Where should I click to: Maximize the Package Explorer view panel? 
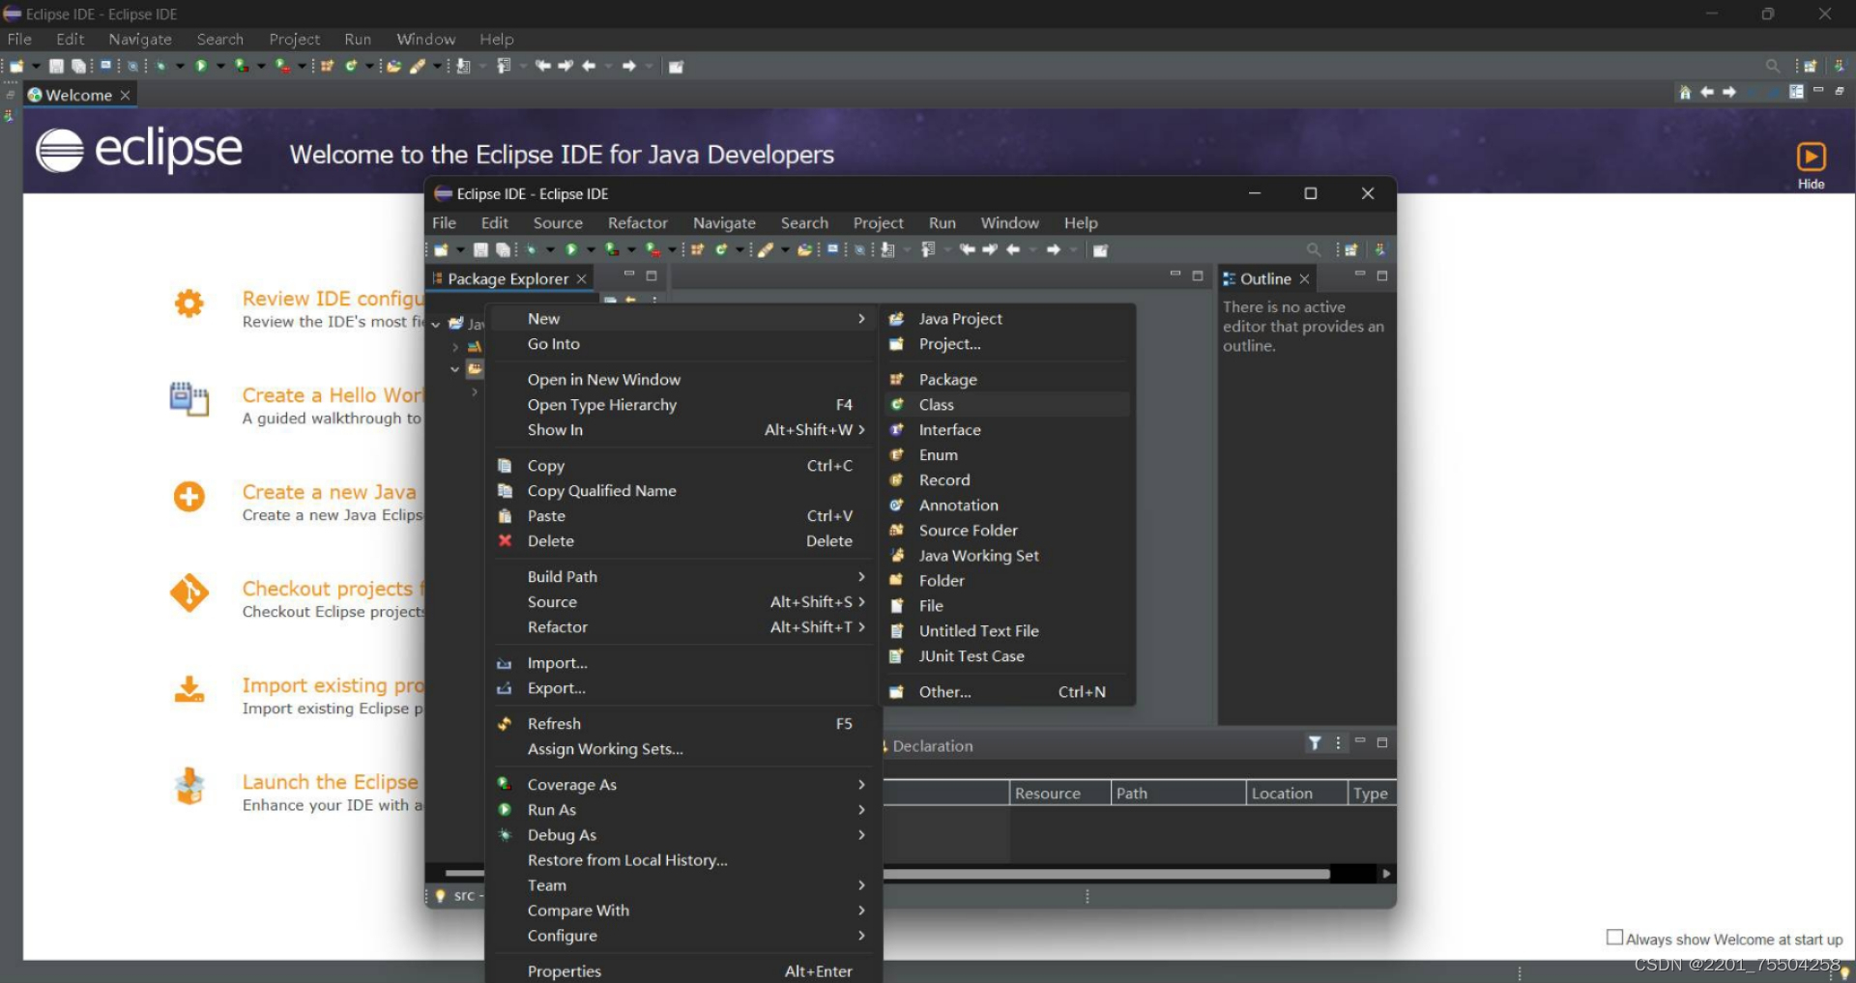point(652,275)
